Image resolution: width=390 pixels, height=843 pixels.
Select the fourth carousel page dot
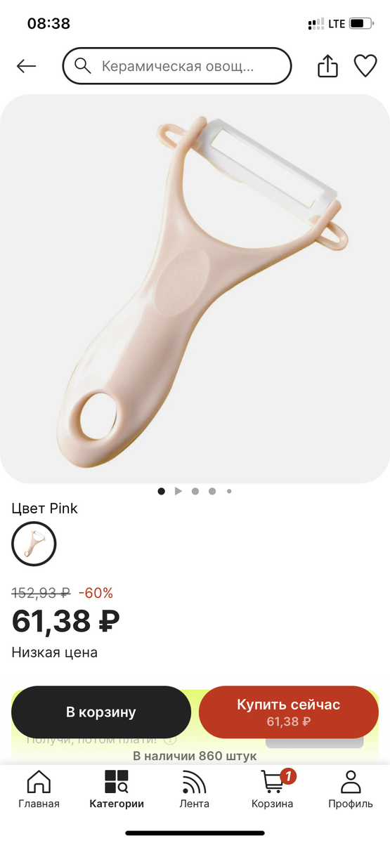coord(212,491)
